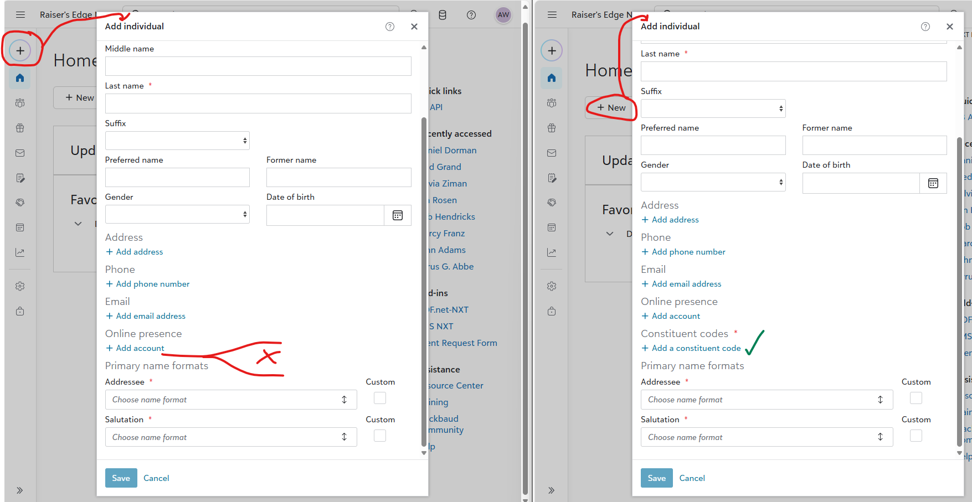Expand the left sidebar with double-chevron
Screen dimensions: 972x502
(x=20, y=490)
